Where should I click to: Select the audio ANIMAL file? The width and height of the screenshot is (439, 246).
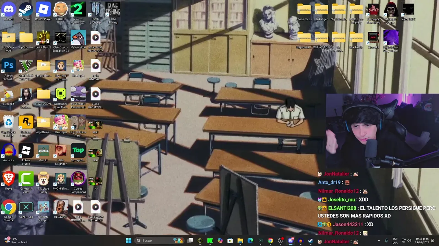95,70
